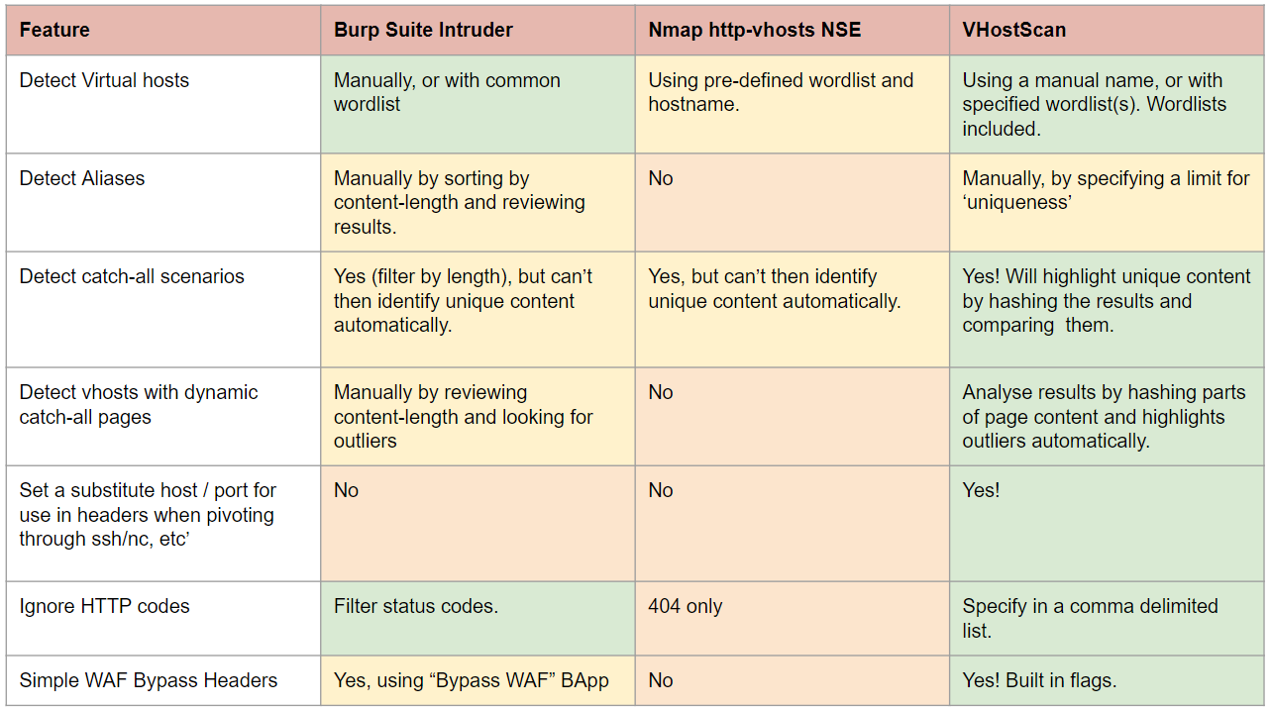This screenshot has height=709, width=1270.
Task: Select the "404 only" cell
Action: 686,606
